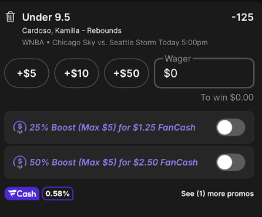Screen dimensions: 262x217
Task: Click the FanCash logo badge
Action: tap(22, 194)
